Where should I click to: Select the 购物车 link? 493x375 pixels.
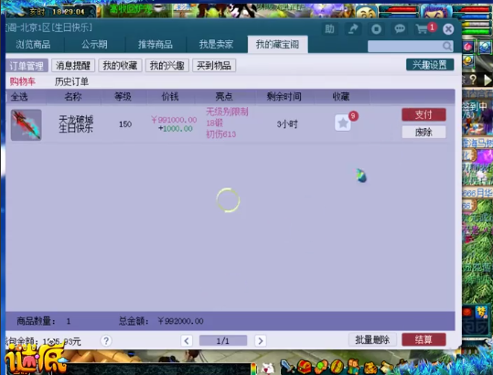pos(22,81)
